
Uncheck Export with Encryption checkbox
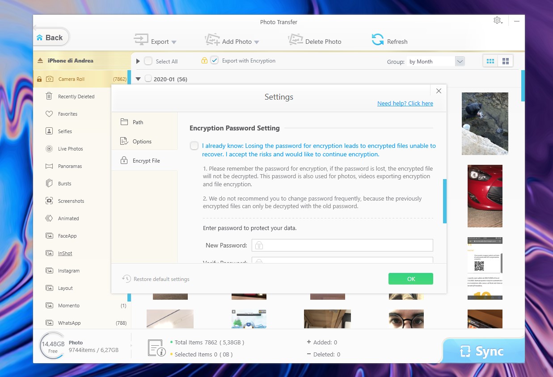coord(215,60)
